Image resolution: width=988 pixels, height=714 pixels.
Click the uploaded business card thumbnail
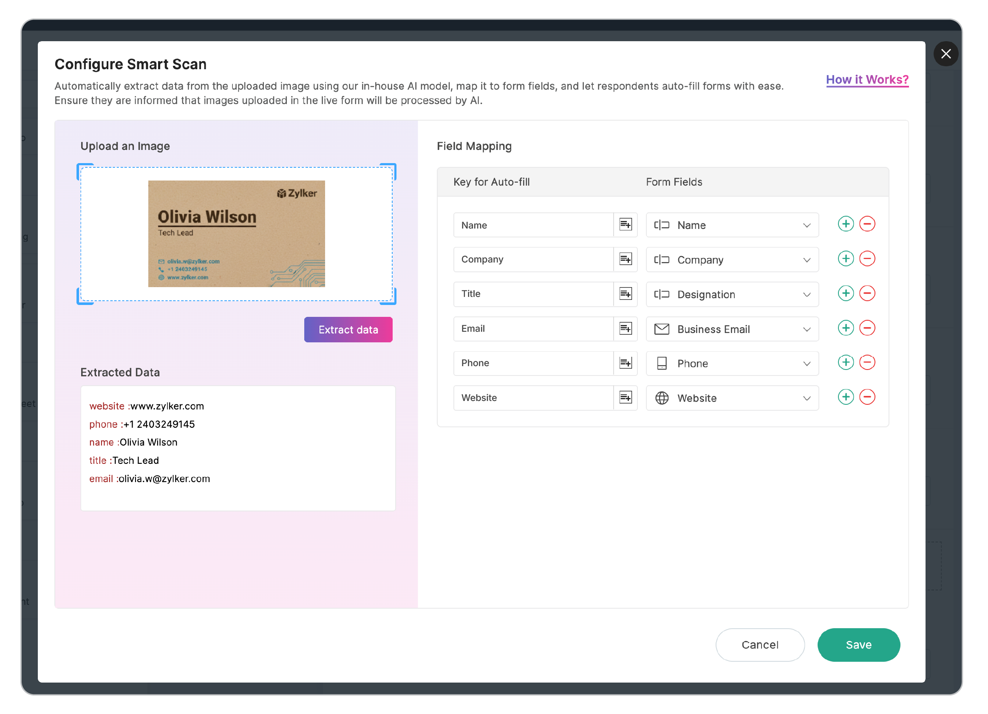click(x=237, y=234)
